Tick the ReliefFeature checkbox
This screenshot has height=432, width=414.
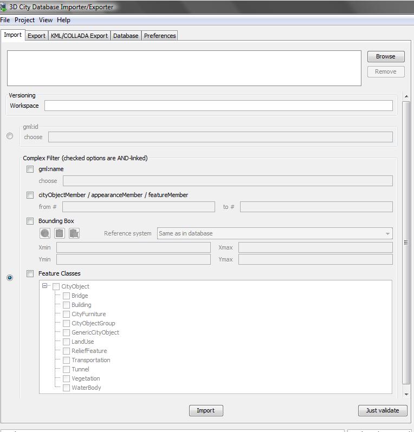coord(66,351)
